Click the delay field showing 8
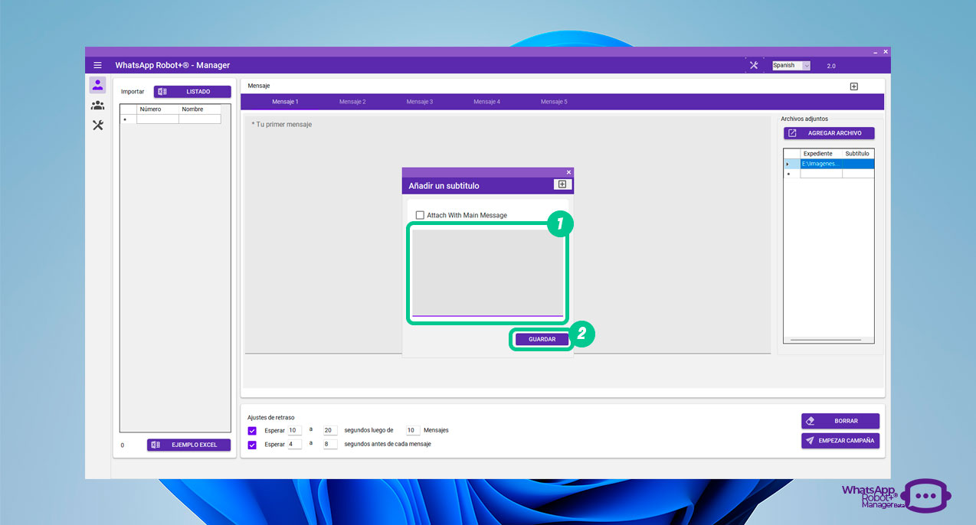976x525 pixels. coord(330,444)
